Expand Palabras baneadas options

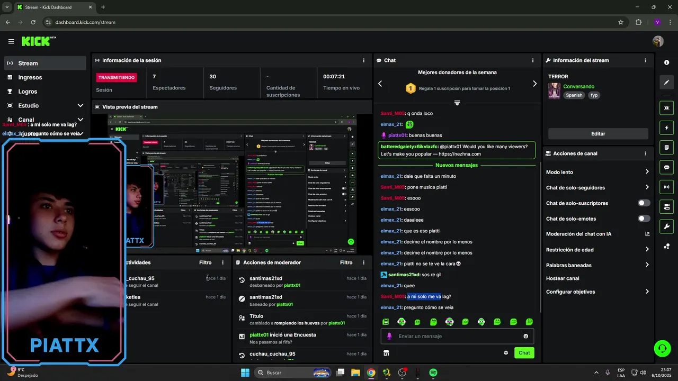(647, 265)
